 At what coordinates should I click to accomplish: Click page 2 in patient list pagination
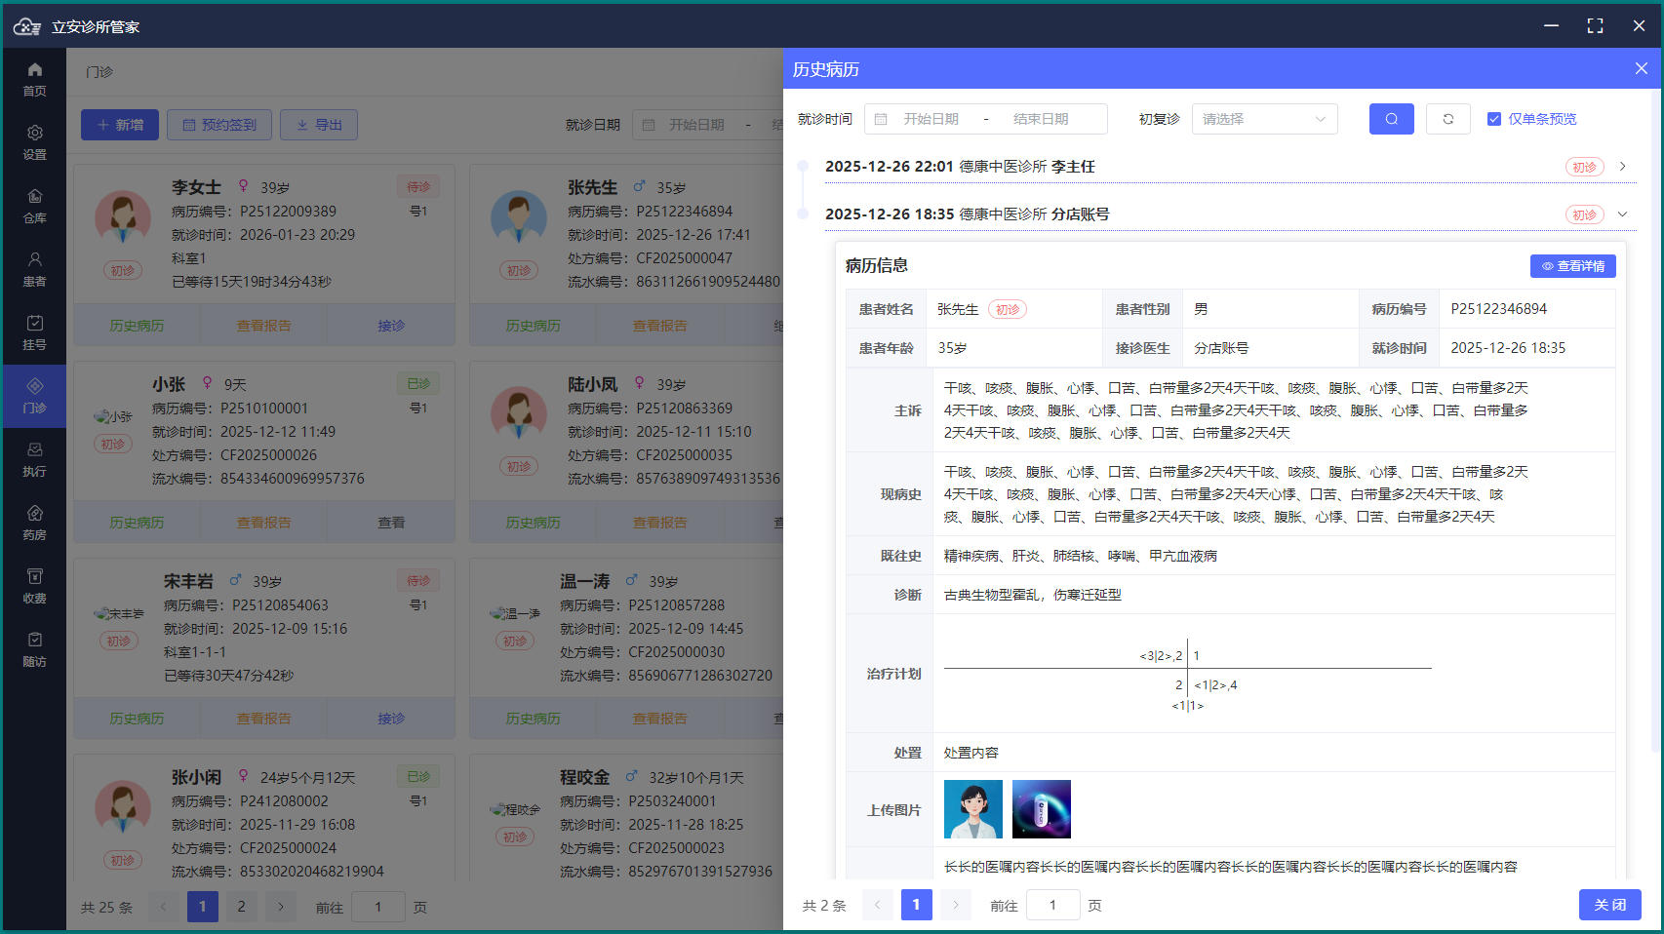point(242,907)
